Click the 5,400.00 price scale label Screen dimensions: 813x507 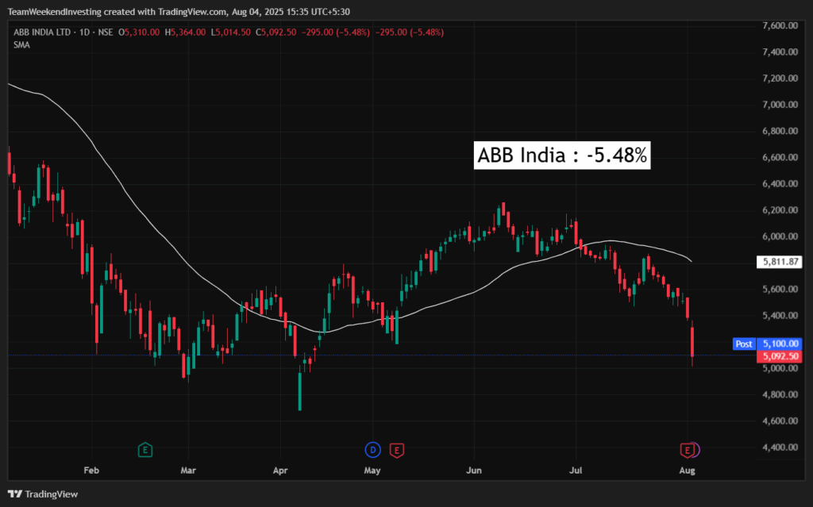pos(780,315)
